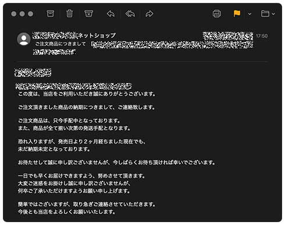
Task: Click the line 一日でも早くお届けできますよう、努めさせて頂きます。
Action: tap(81, 176)
